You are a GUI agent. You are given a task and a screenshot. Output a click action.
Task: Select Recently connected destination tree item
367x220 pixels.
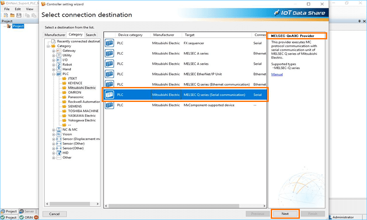coord(78,41)
